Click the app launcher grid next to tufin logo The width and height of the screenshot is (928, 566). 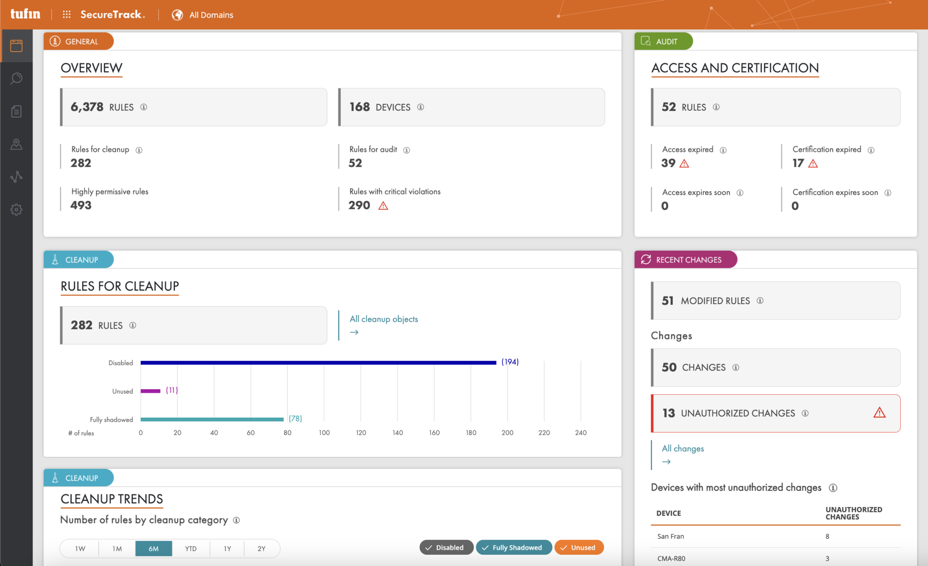point(66,14)
